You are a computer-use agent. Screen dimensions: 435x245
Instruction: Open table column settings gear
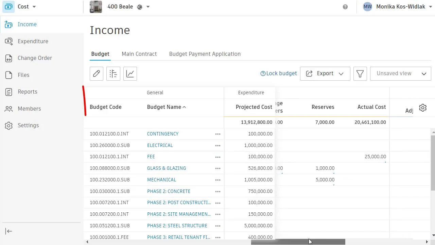pyautogui.click(x=423, y=108)
